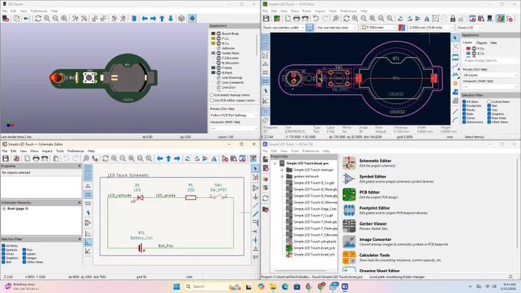Expand the gerbers led touch folder
This screenshot has height=293, width=521.
(x=282, y=176)
